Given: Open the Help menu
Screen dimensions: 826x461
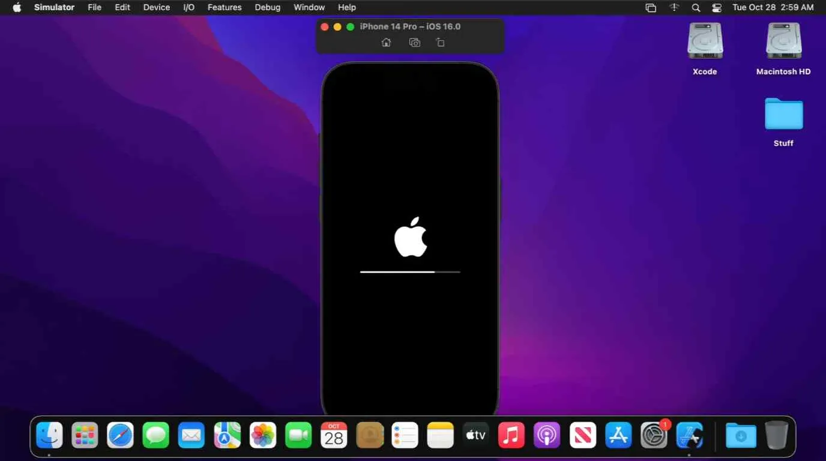Looking at the screenshot, I should coord(347,7).
